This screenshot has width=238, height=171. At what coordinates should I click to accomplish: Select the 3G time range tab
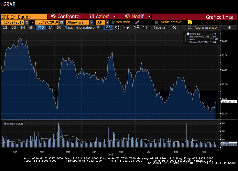click(14, 27)
